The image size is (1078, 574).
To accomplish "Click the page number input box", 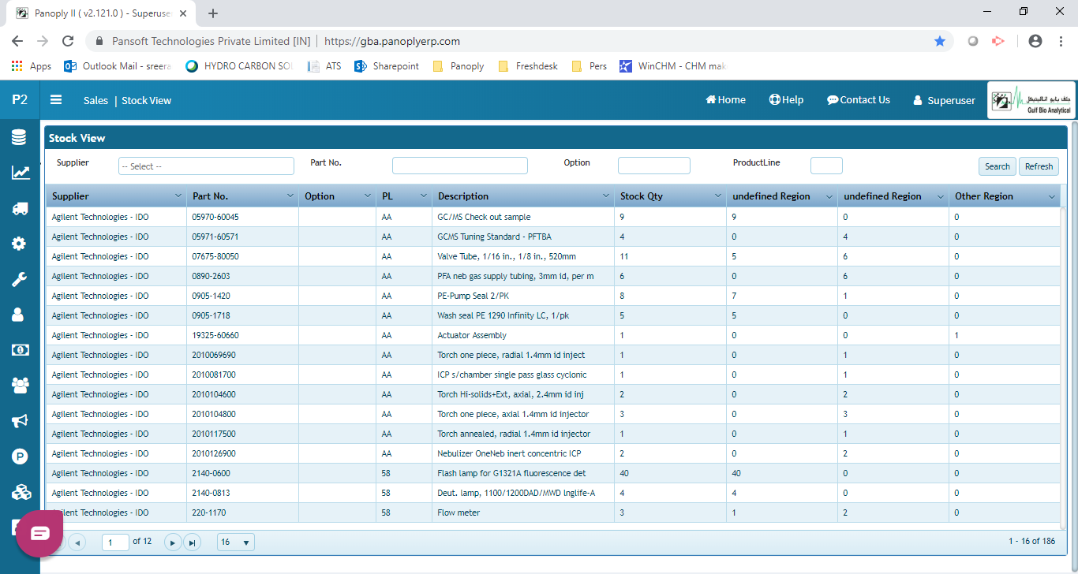I will click(x=115, y=542).
